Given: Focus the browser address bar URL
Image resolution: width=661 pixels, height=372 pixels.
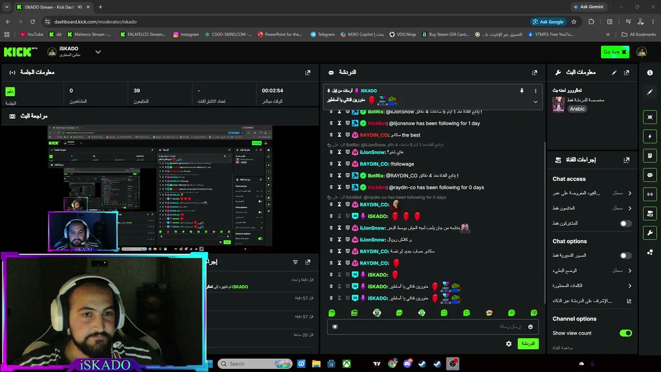Looking at the screenshot, I should click(x=96, y=22).
